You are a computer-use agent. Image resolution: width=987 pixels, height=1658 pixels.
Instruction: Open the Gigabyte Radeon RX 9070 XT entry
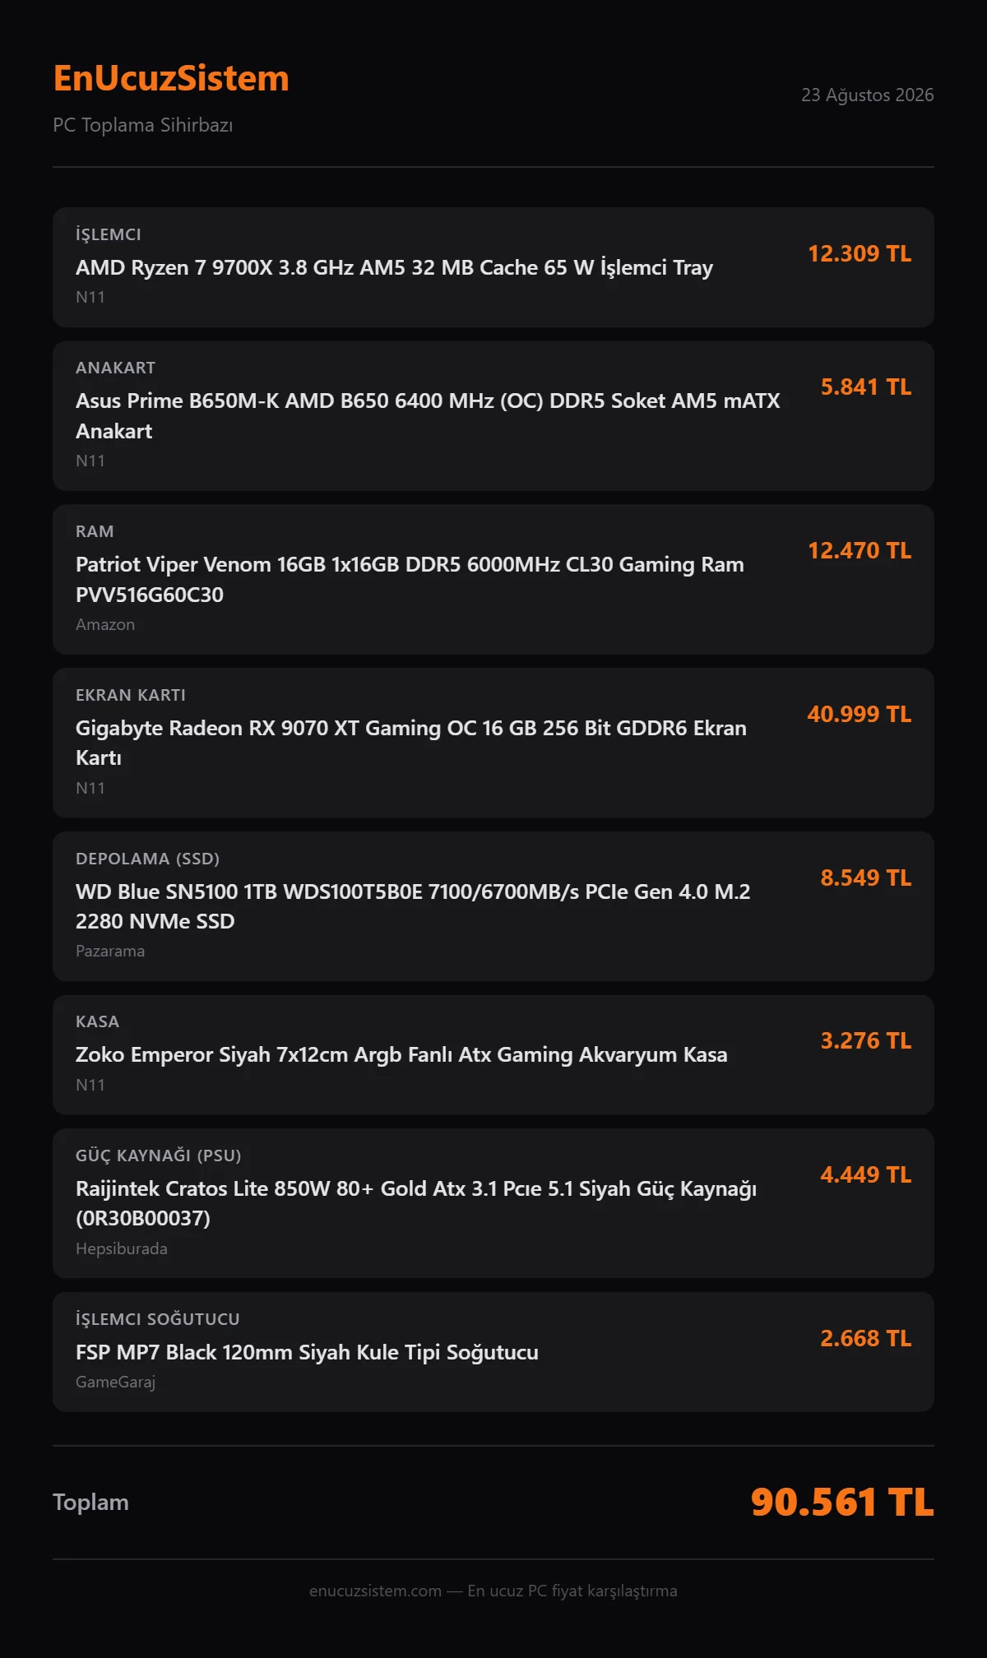point(493,743)
